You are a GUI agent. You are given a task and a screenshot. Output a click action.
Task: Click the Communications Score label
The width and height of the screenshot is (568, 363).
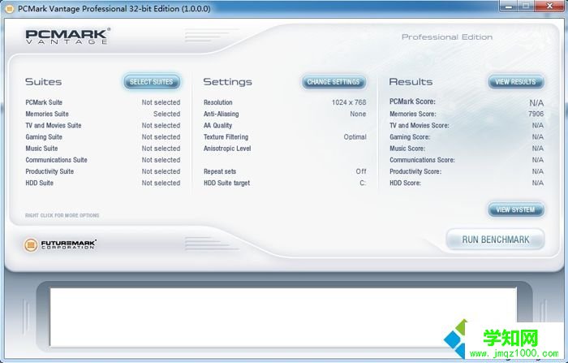[x=422, y=160]
